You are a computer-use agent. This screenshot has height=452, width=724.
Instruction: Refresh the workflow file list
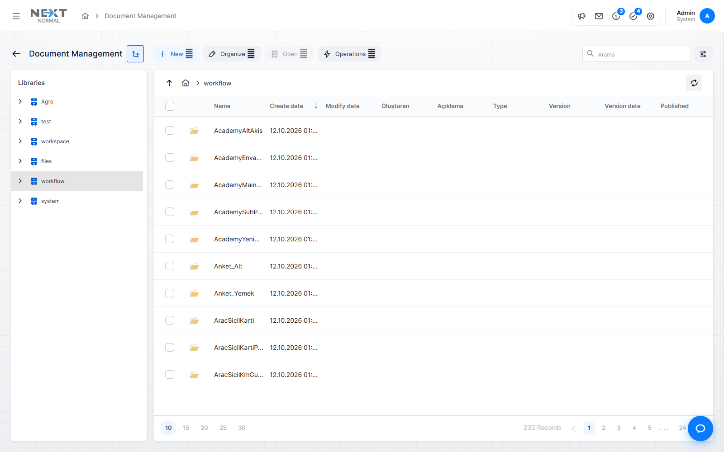pos(694,83)
